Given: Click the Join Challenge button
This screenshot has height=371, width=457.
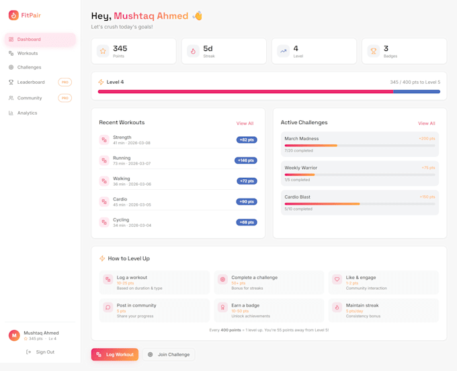Looking at the screenshot, I should point(169,355).
